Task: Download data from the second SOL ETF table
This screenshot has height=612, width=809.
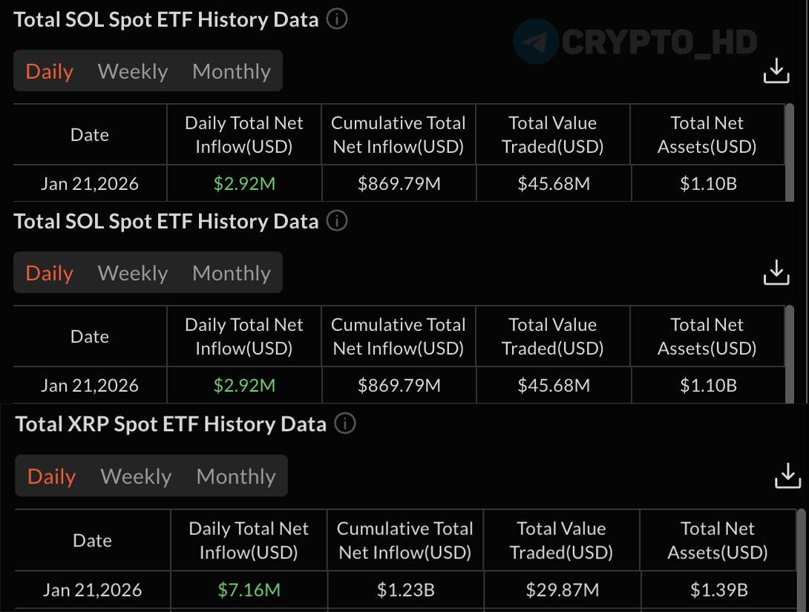Action: [776, 273]
